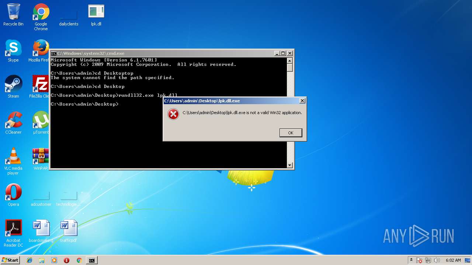Click the red error icon in dialog

[173, 114]
